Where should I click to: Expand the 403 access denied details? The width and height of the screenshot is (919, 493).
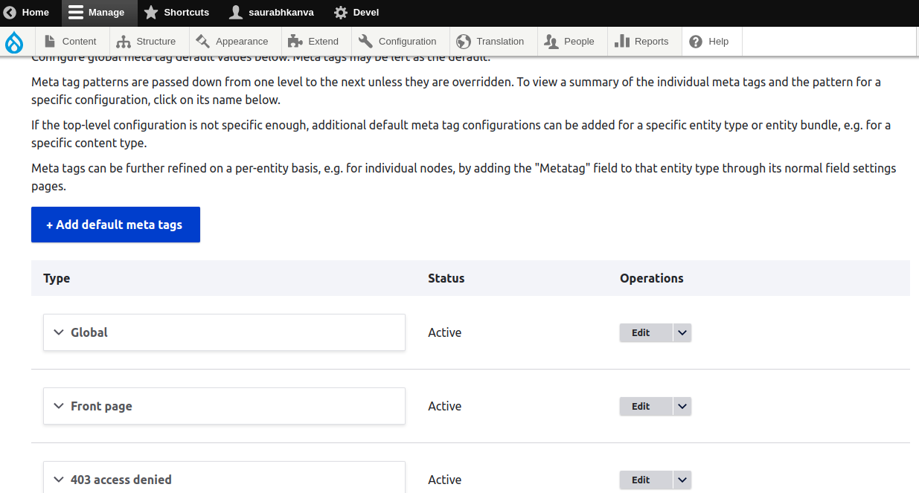(224, 477)
